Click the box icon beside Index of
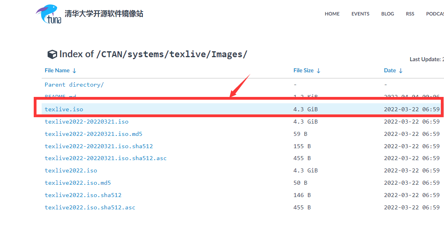The image size is (444, 232). 52,54
